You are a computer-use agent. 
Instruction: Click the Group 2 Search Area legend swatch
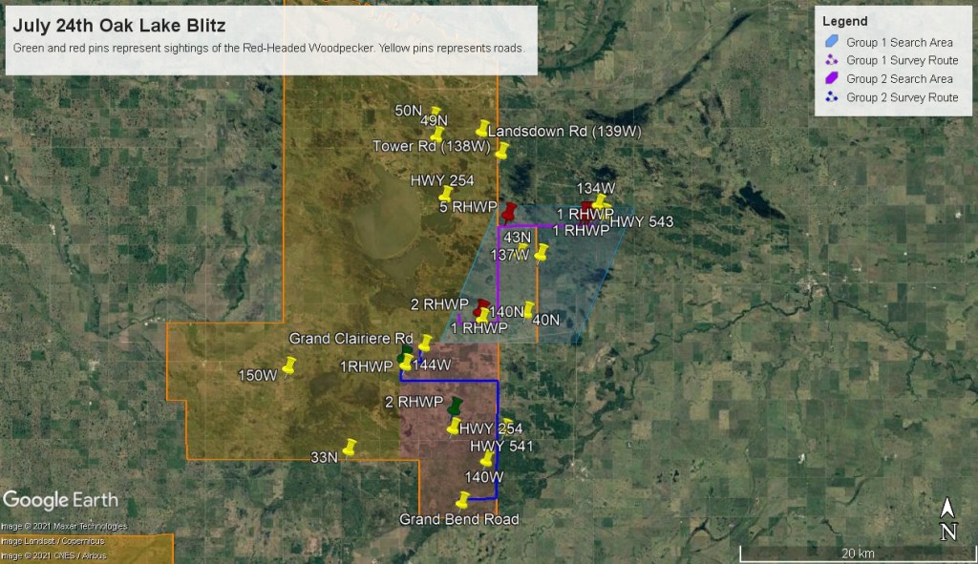point(831,79)
